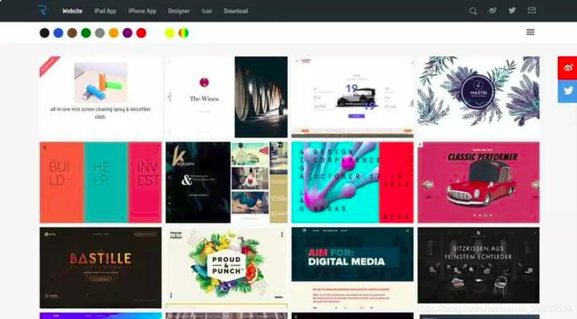Open the Sitzkissen aus feinstem Echtleder thumbnail
Screen dimensions: 577x319
pyautogui.click(x=478, y=265)
